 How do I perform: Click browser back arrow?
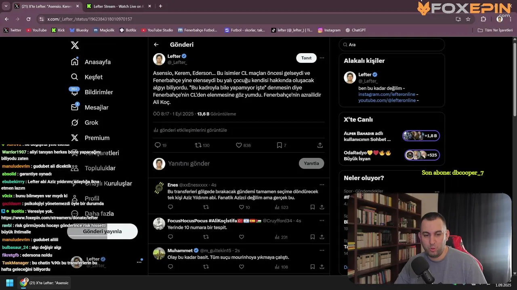6,19
